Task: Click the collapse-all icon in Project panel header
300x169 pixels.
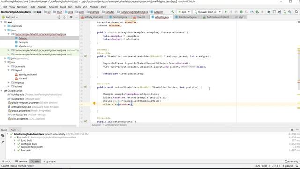Action: coord(64,17)
